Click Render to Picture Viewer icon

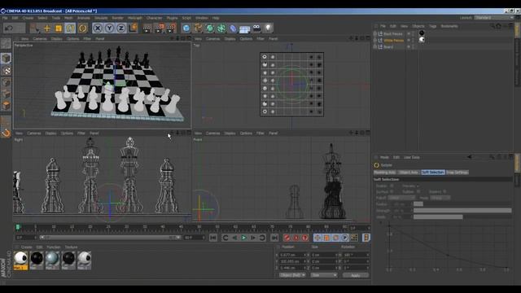tap(160, 28)
